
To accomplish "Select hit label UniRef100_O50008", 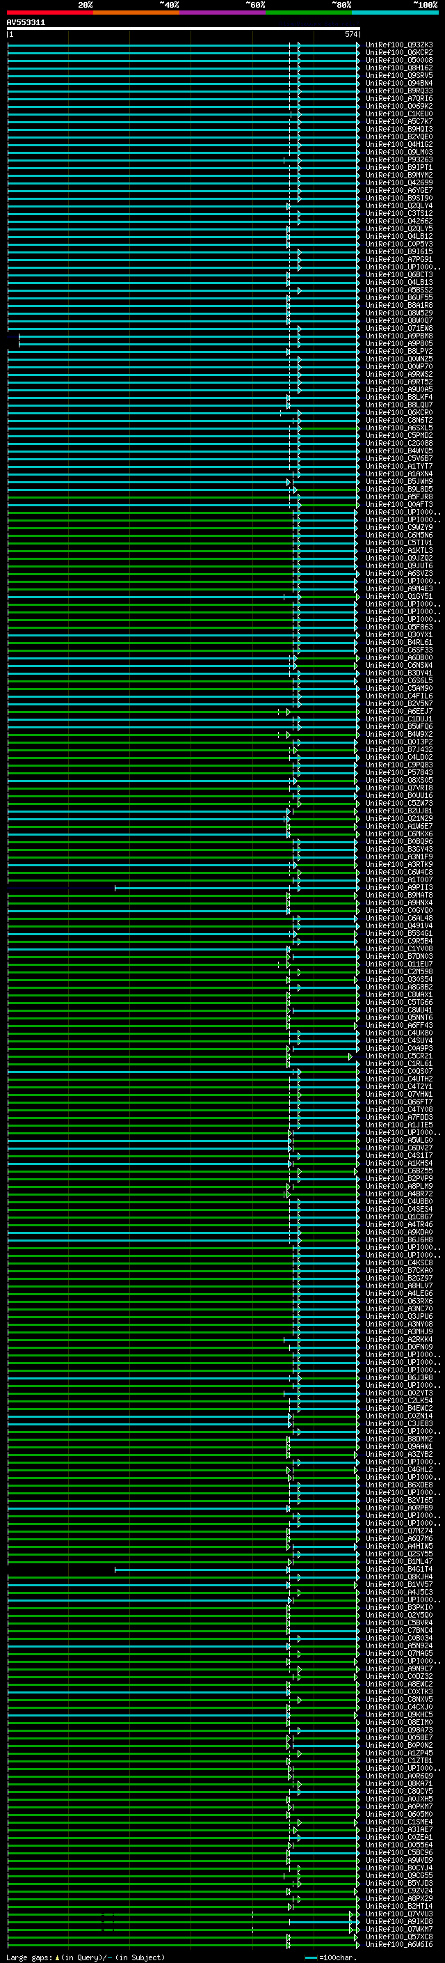I will pyautogui.click(x=399, y=60).
